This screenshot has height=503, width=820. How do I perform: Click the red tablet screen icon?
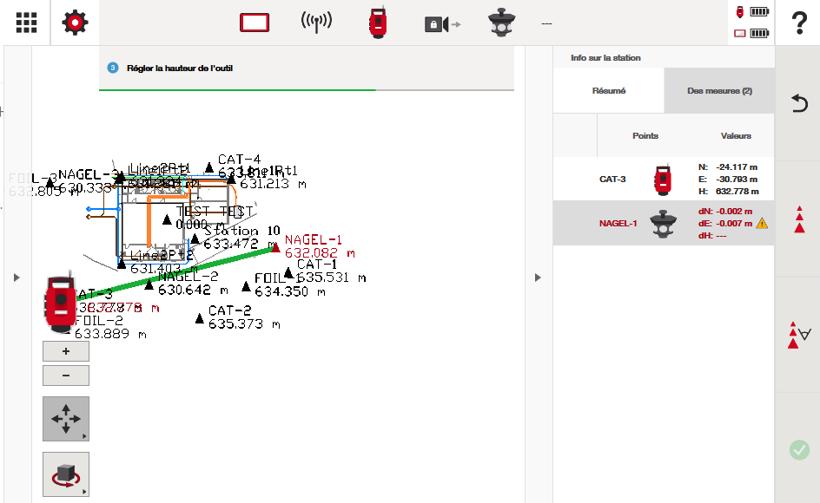point(256,23)
